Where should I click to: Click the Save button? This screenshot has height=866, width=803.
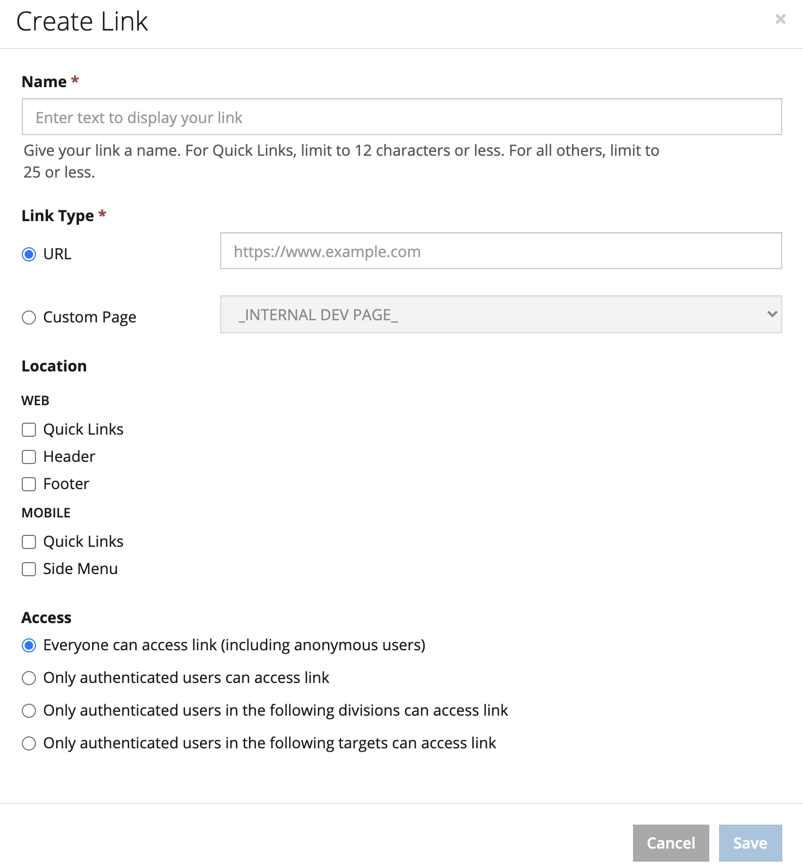pyautogui.click(x=750, y=843)
